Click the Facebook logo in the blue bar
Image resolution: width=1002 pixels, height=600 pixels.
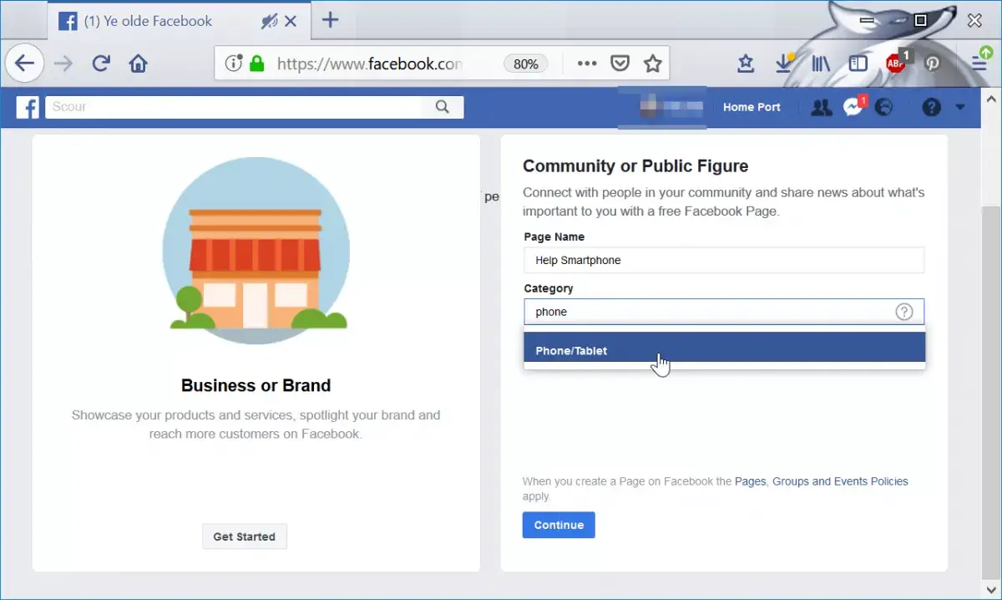(28, 107)
